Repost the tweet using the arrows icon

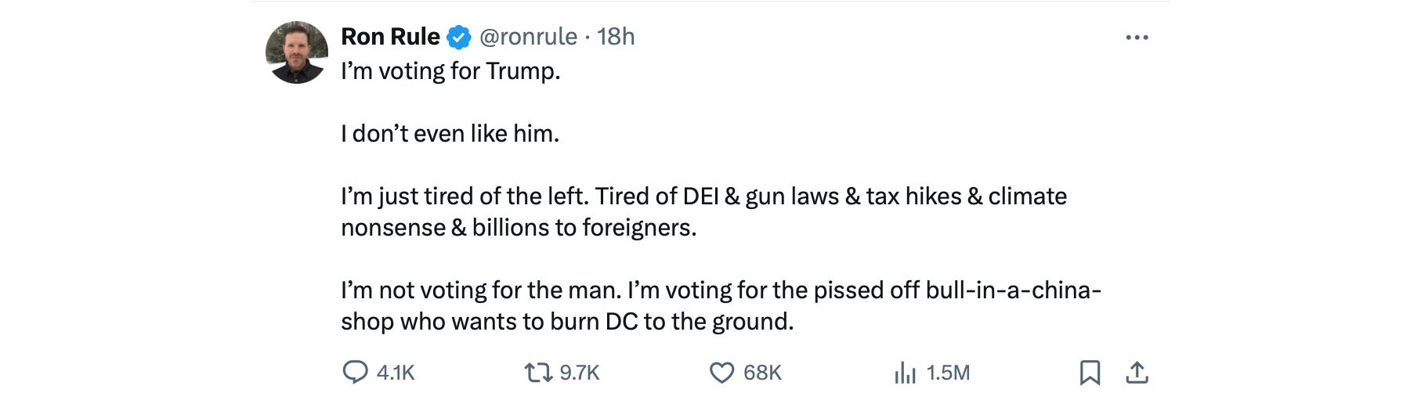538,372
